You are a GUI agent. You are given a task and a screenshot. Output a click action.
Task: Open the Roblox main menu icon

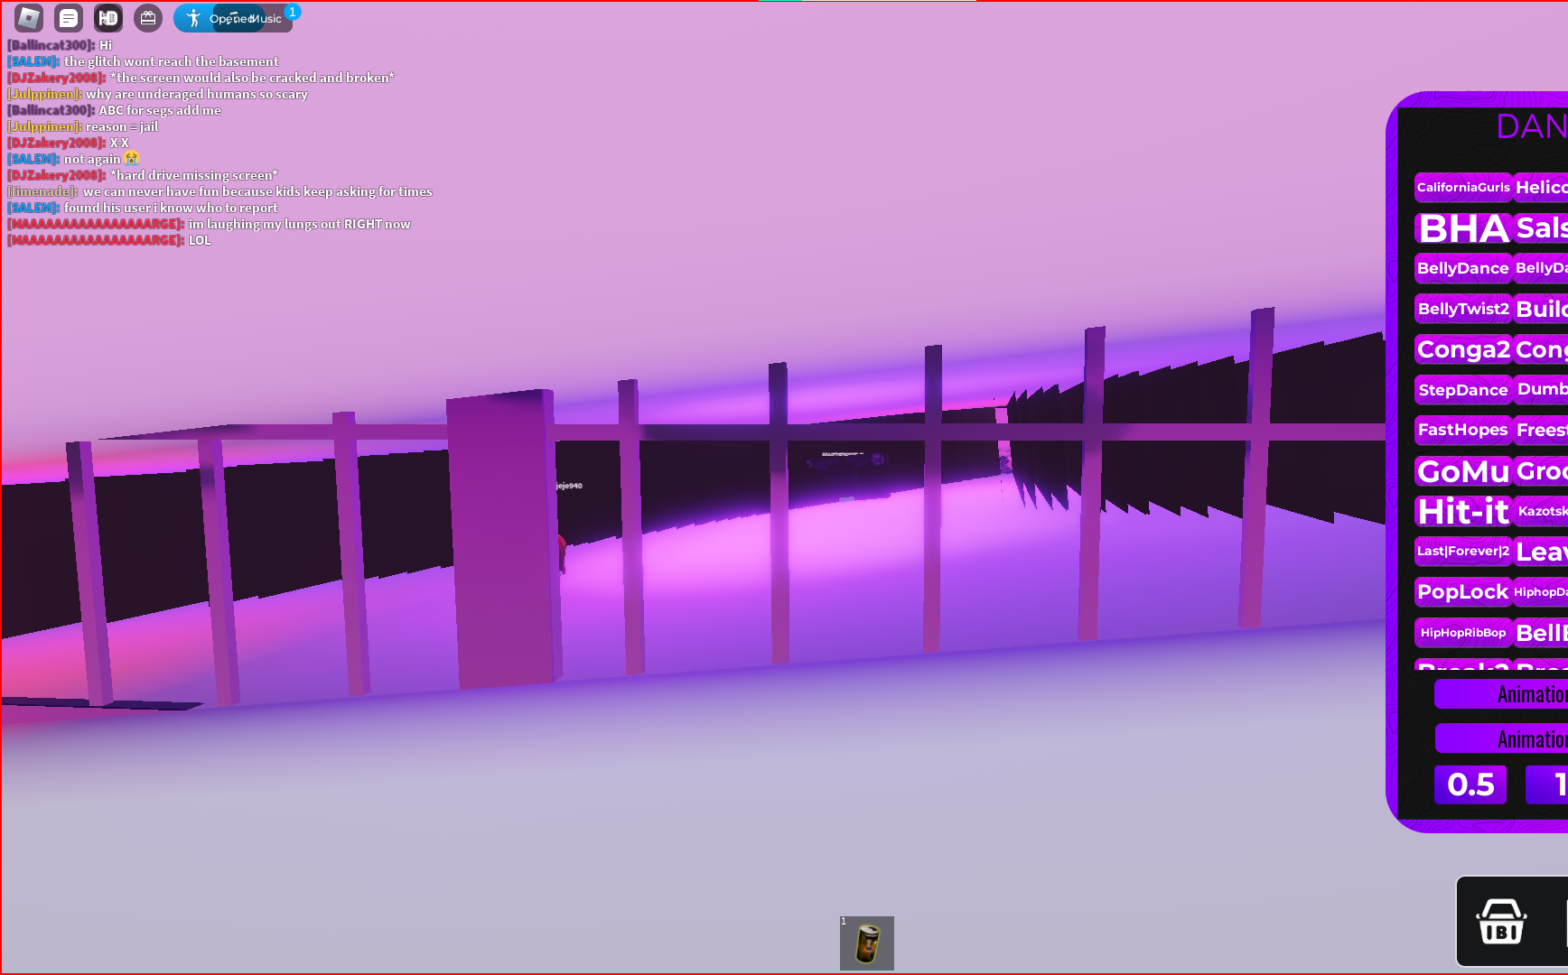(x=29, y=17)
